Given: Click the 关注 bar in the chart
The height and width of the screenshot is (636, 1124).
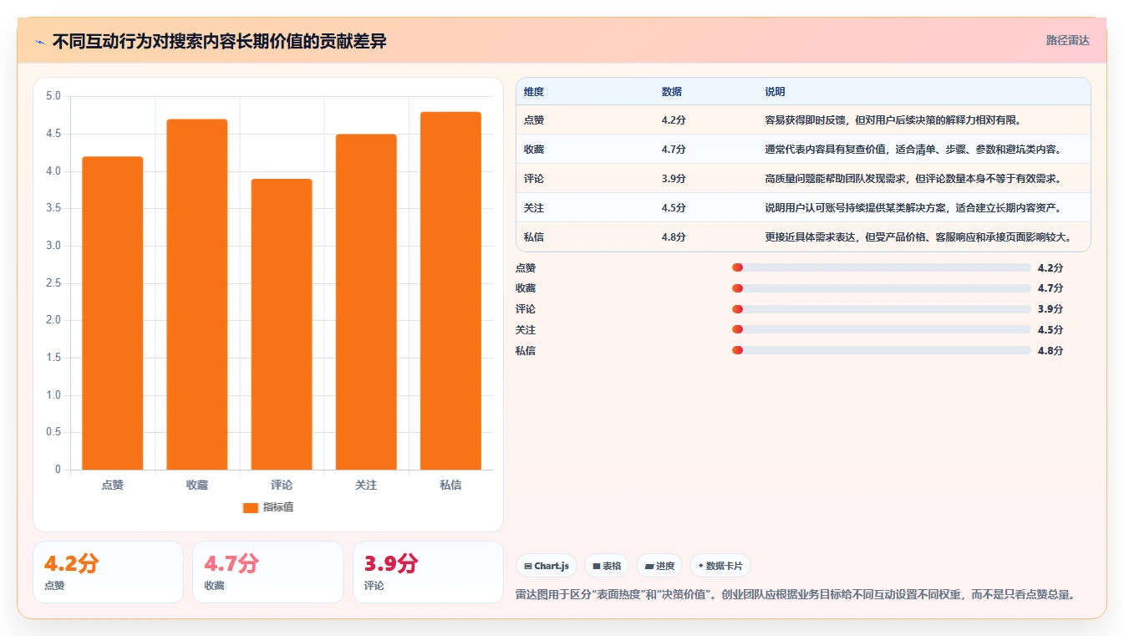Looking at the screenshot, I should click(x=366, y=302).
